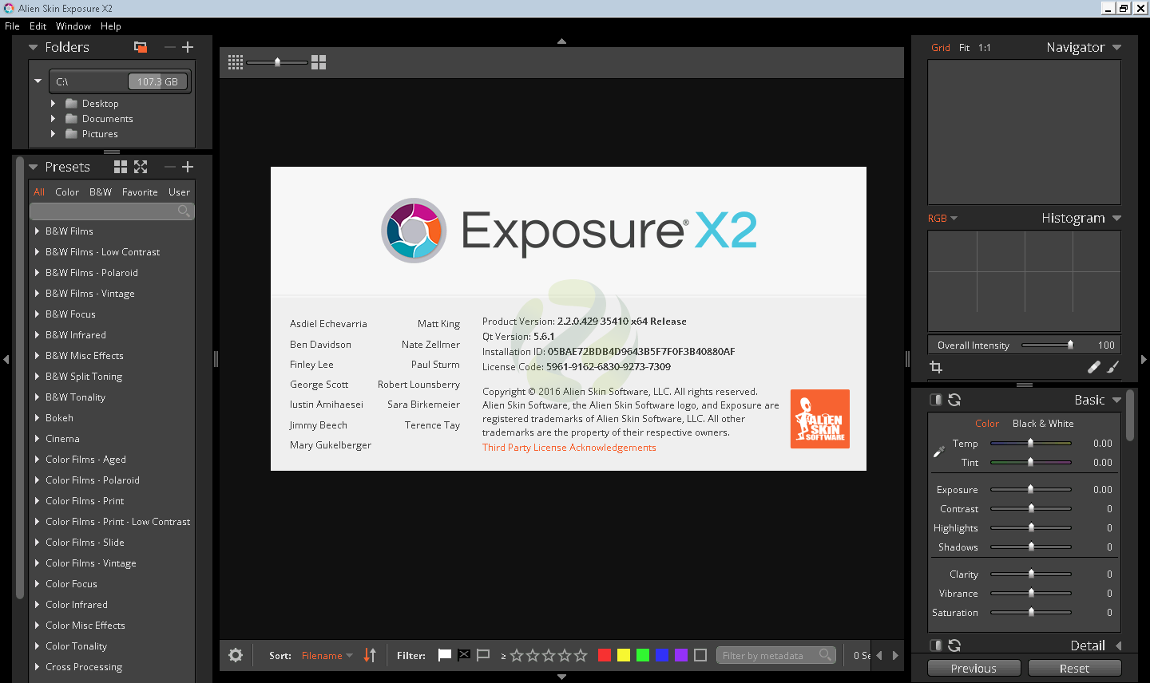Open the RGB histogram channel dropdown
Screen dimensions: 1150x683
pyautogui.click(x=942, y=219)
